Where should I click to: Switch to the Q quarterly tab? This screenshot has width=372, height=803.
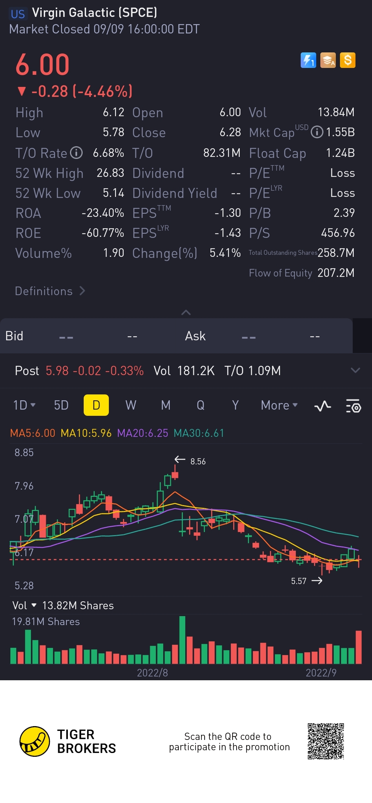coord(200,405)
